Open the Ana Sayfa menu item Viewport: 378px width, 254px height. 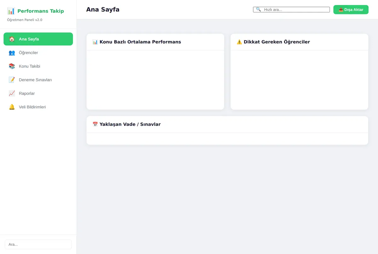[38, 39]
